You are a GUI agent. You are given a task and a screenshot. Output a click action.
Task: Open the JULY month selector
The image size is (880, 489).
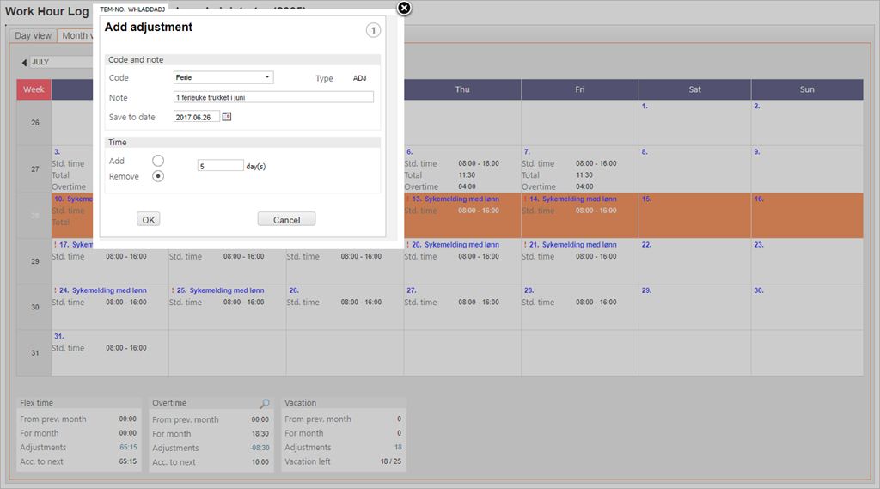(60, 63)
